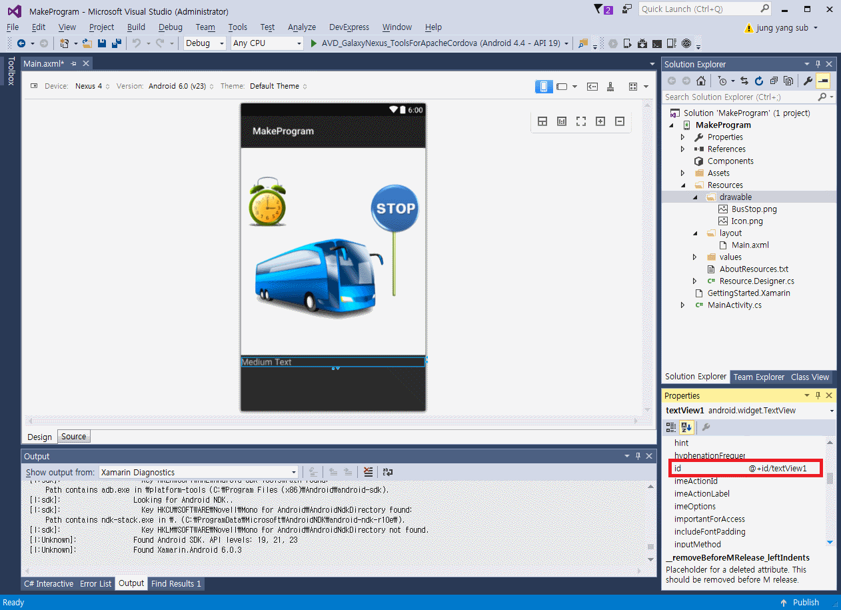Click the Save All toolbar icon
This screenshot has height=610, width=841.
point(117,43)
